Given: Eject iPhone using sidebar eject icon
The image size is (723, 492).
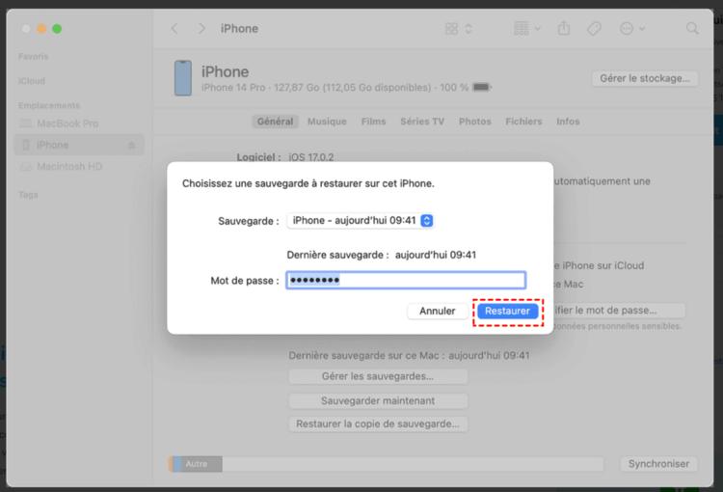Looking at the screenshot, I should click(x=132, y=146).
